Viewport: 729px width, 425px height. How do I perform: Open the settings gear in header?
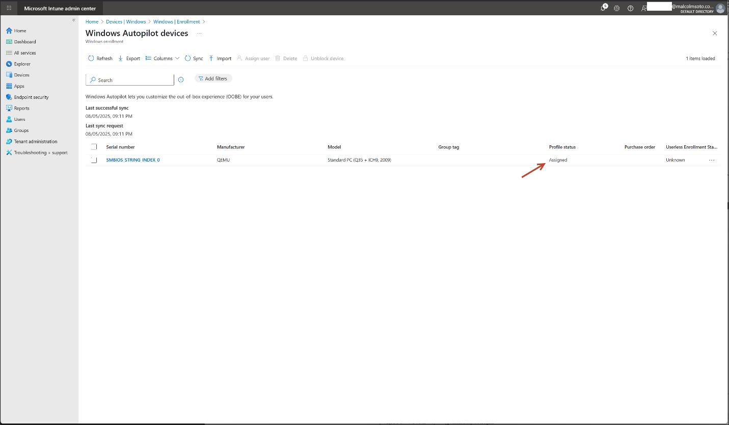click(x=616, y=8)
